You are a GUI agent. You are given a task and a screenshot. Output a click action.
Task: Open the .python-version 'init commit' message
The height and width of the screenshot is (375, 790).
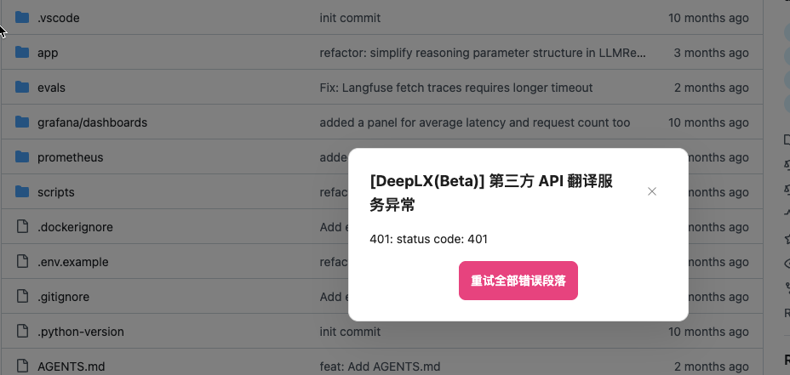[x=350, y=332]
